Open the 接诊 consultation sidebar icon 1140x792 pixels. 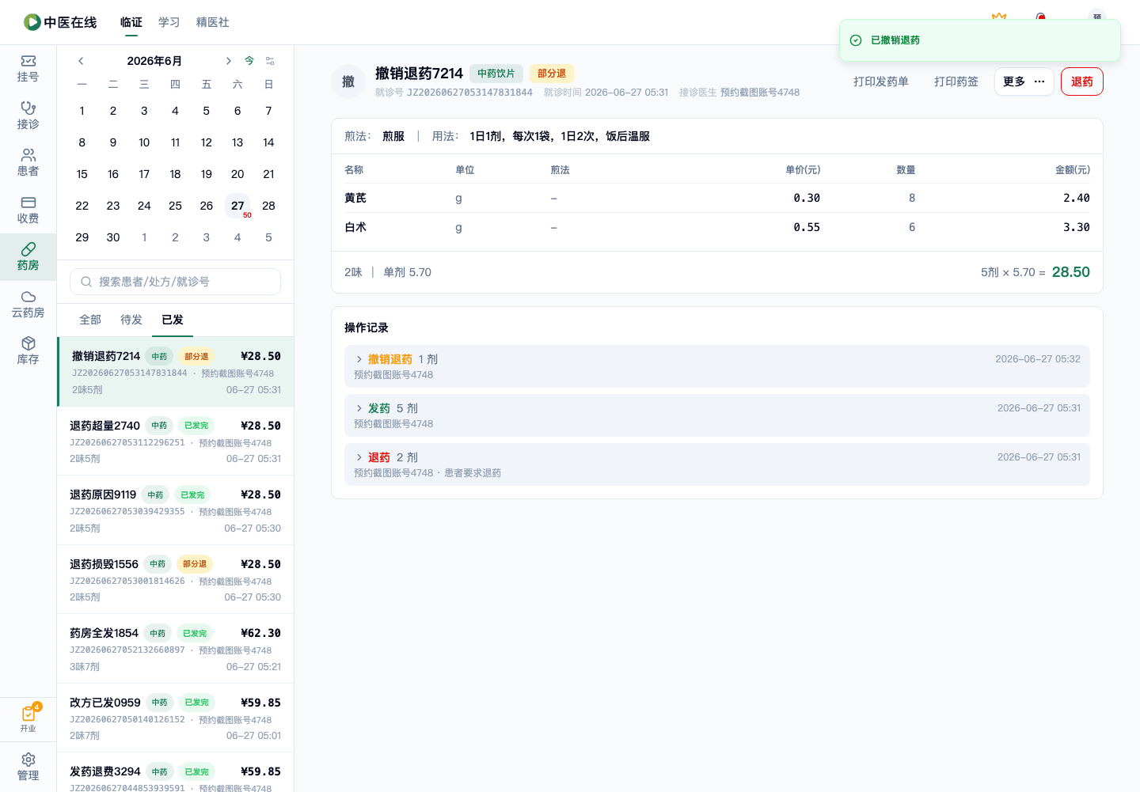point(28,116)
